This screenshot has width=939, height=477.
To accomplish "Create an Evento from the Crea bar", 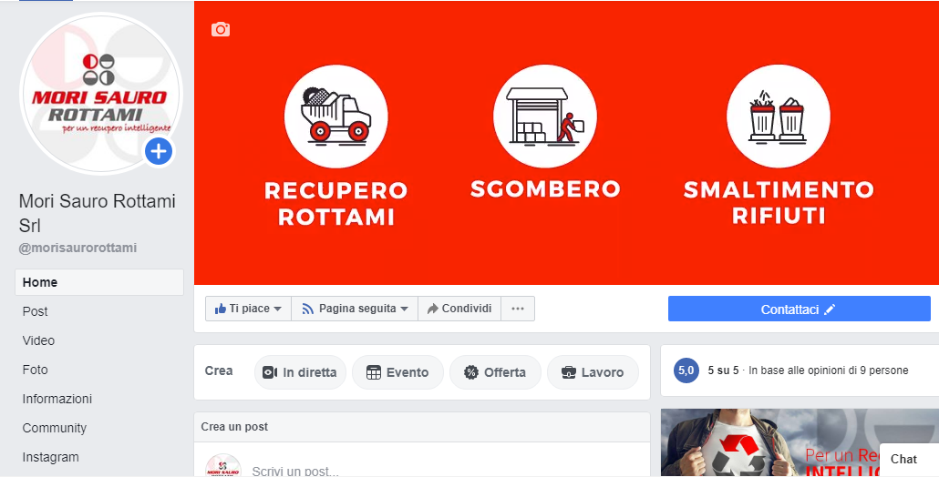I will pyautogui.click(x=397, y=372).
